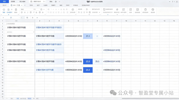Click the gear icon in the ribbon
Viewport: 179px width, 100px height.
point(117,9)
